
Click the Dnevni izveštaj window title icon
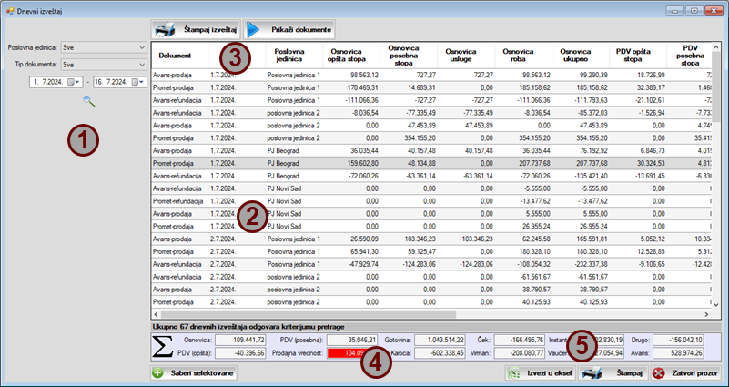click(x=10, y=11)
